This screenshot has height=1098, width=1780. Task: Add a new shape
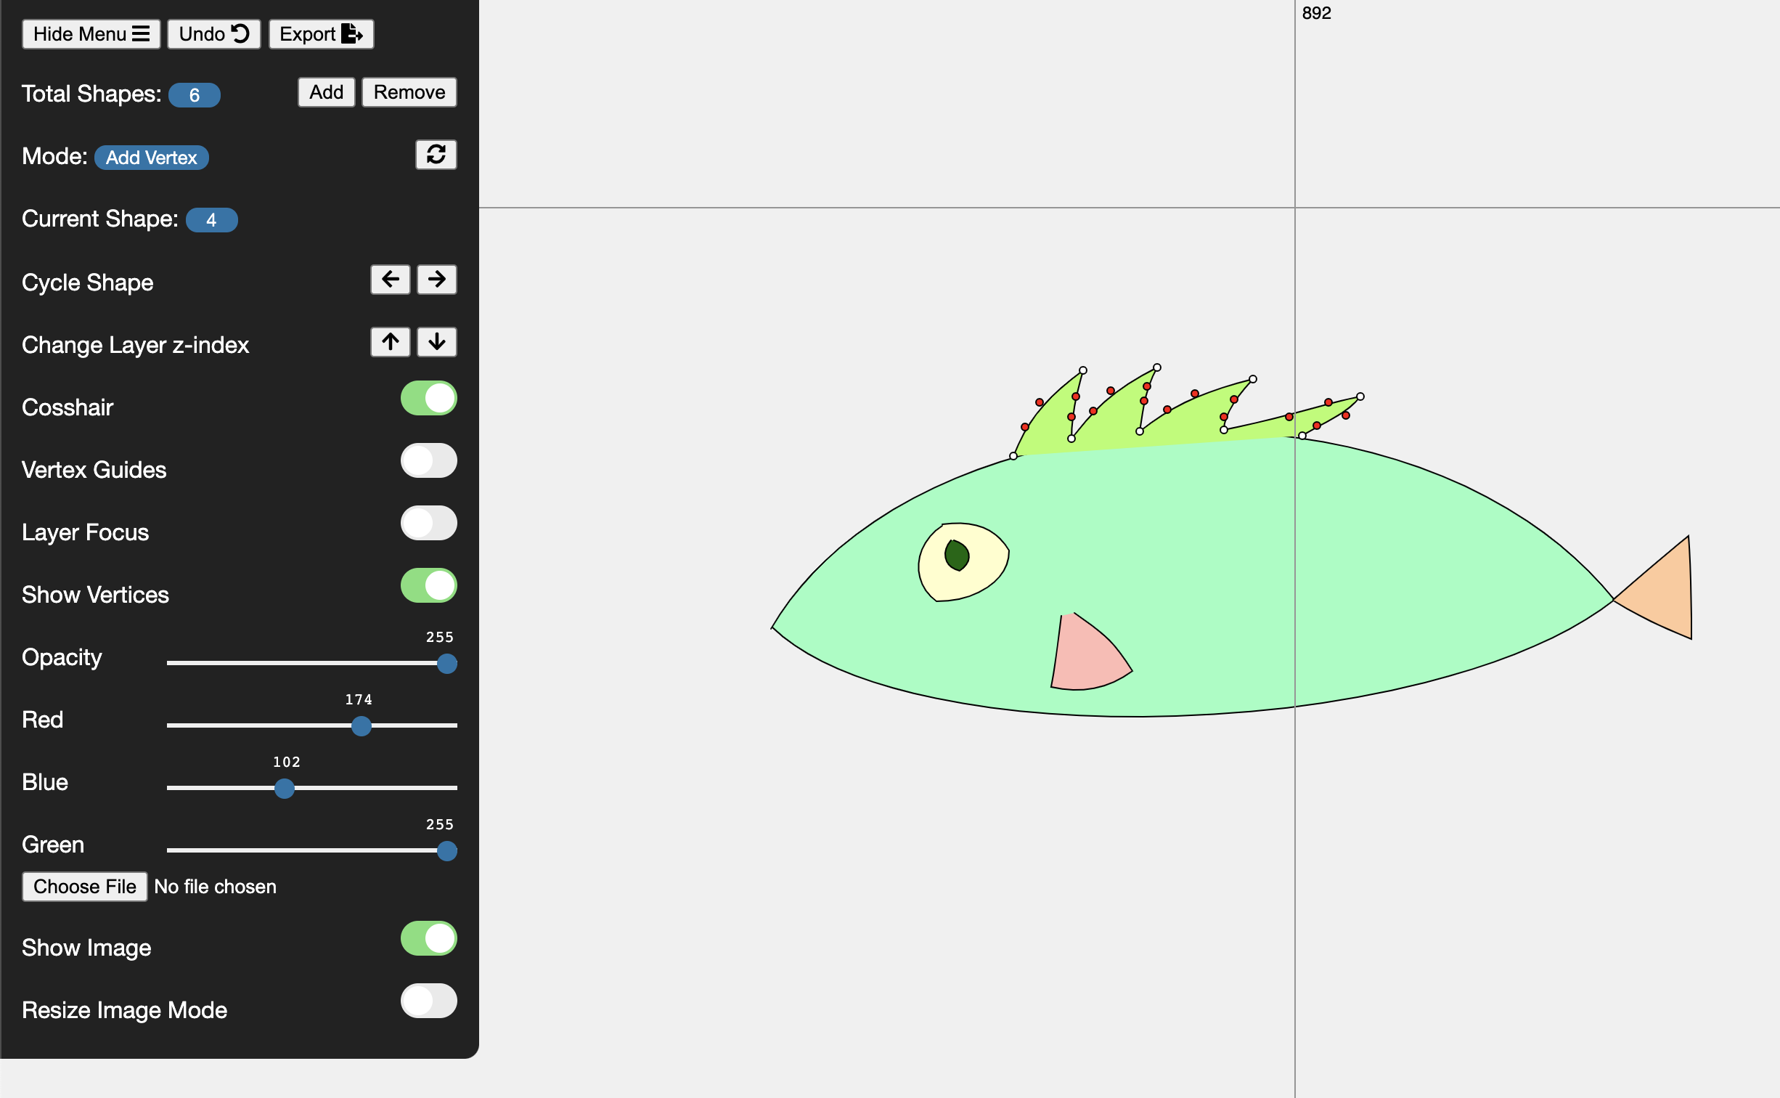(326, 92)
